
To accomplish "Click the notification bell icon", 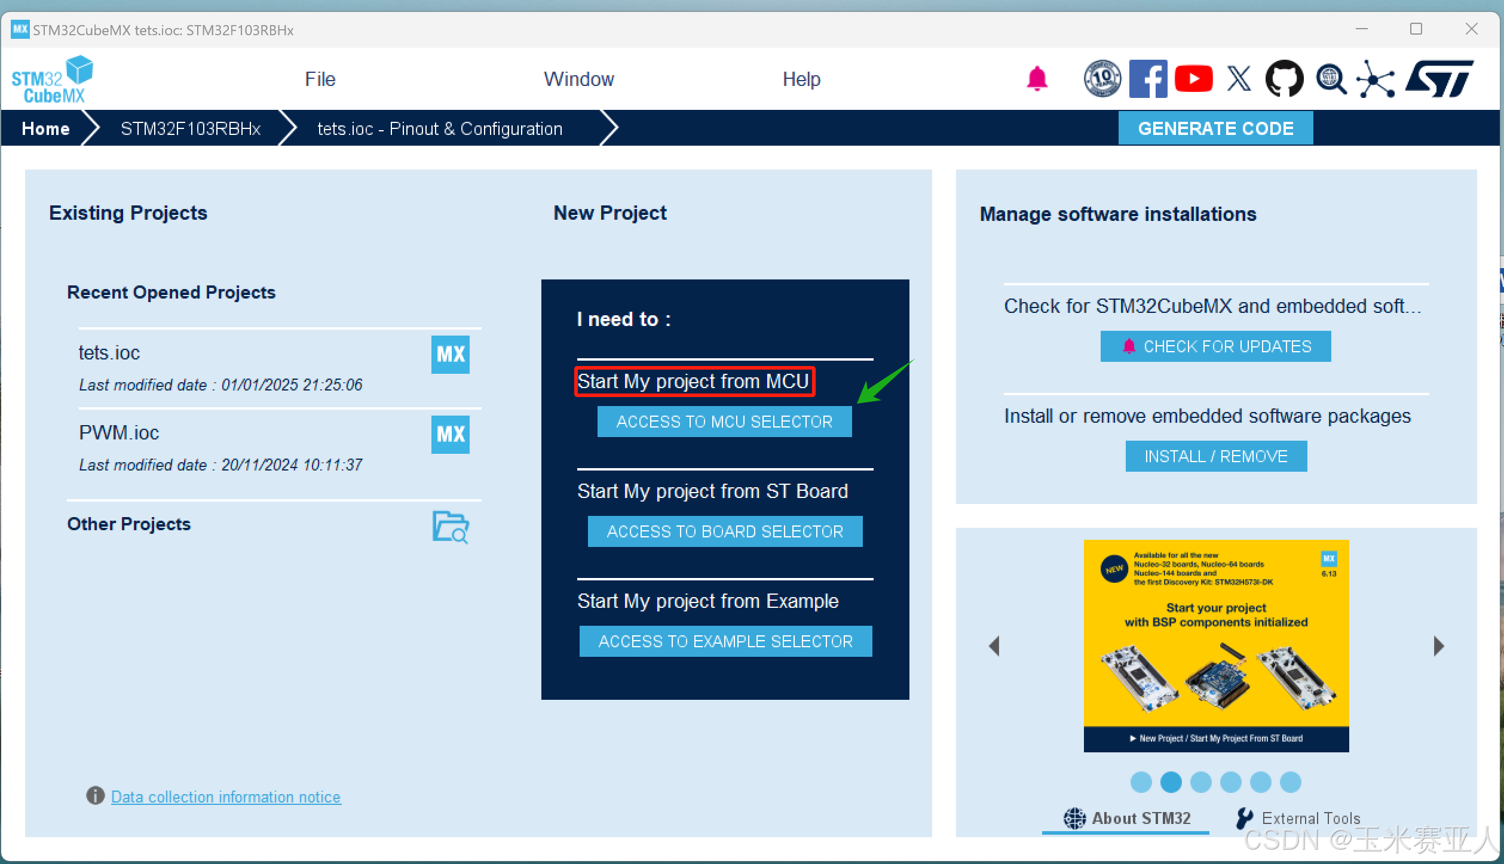I will click(1037, 79).
